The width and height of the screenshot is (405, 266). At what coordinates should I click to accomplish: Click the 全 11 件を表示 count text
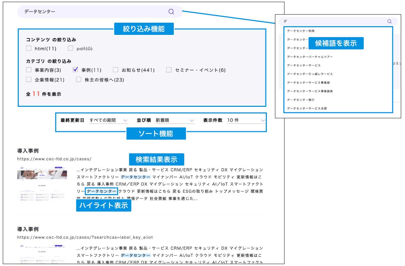coord(44,94)
